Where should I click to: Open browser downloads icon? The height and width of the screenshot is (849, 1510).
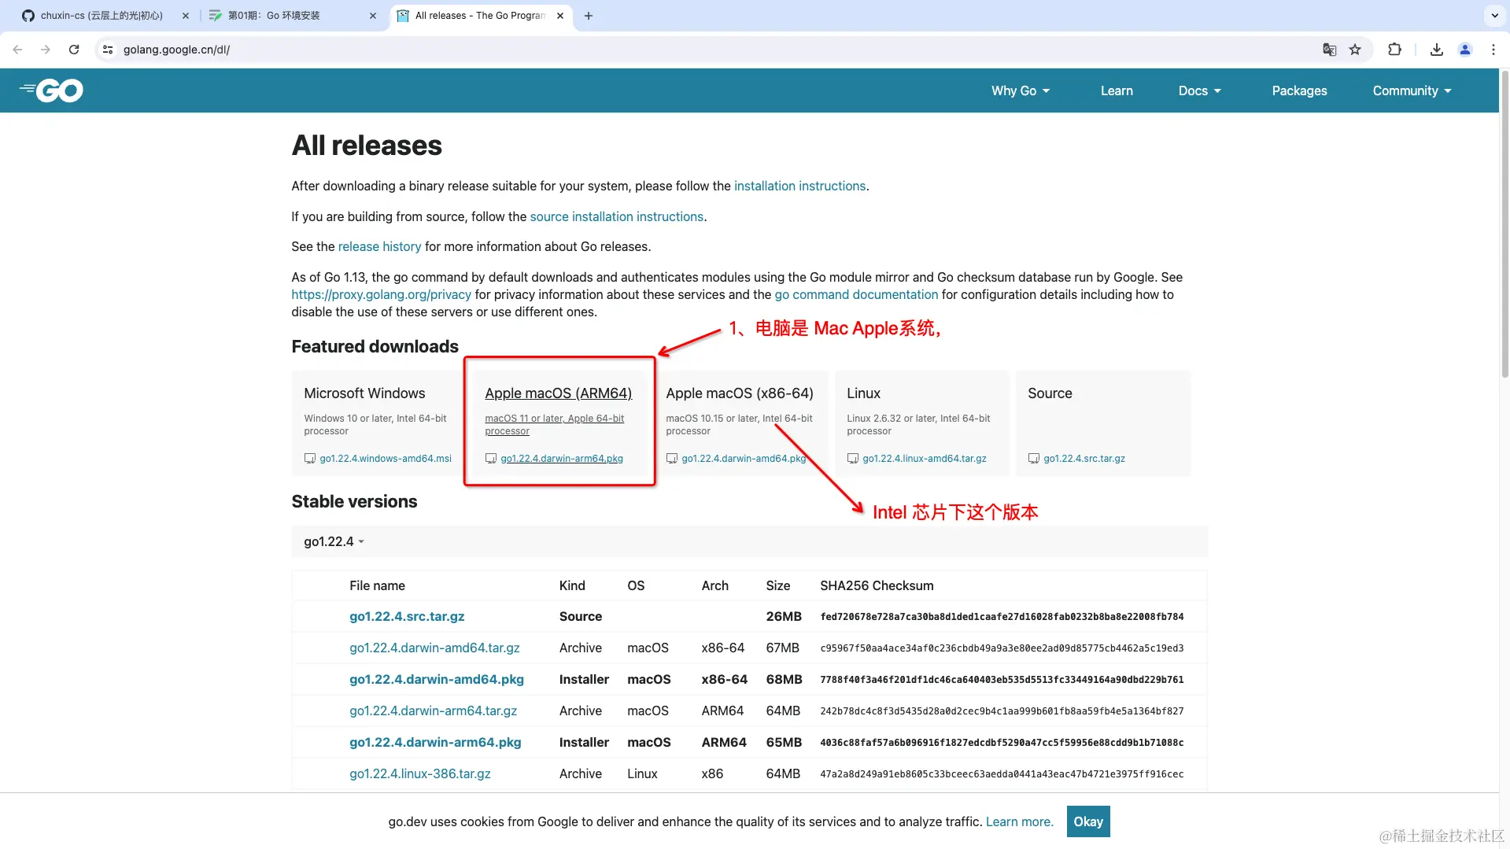1436,50
